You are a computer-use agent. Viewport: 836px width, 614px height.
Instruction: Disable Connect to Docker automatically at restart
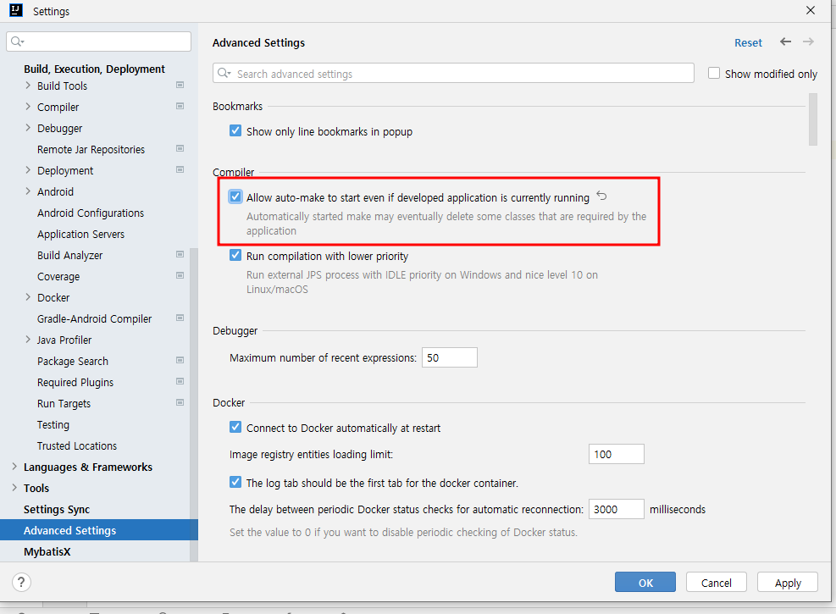pyautogui.click(x=235, y=427)
